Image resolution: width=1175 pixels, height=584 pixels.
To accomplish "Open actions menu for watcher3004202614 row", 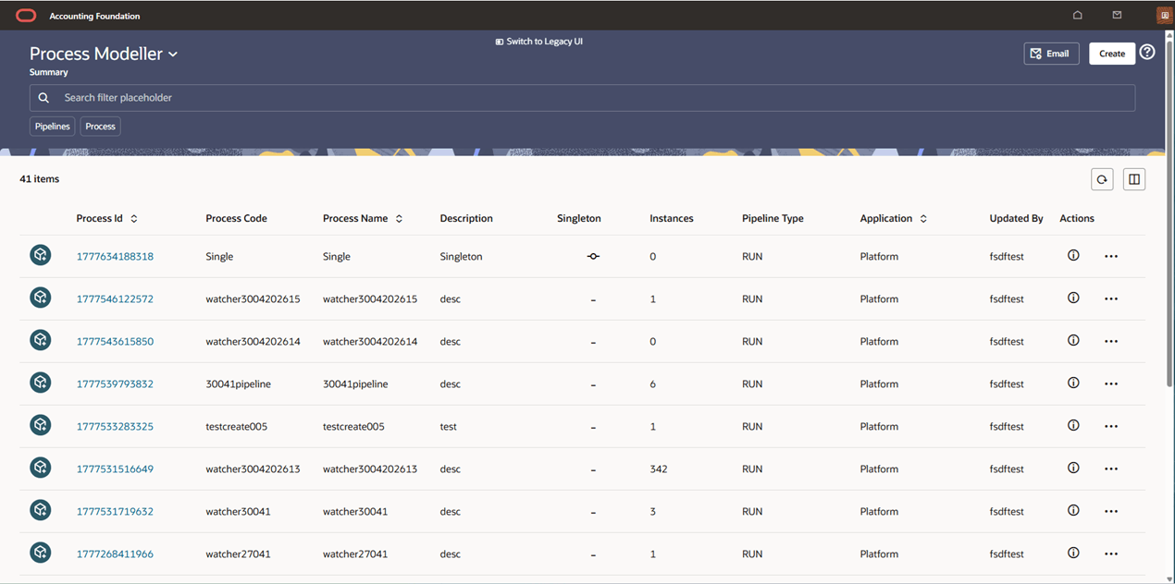I will (x=1111, y=341).
